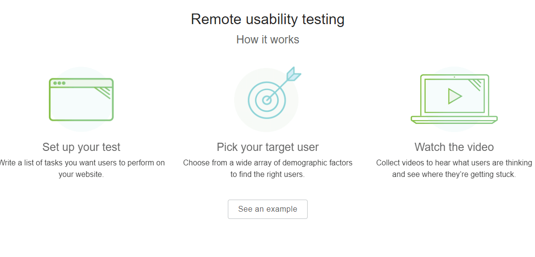The width and height of the screenshot is (535, 257).
Task: Click the play triangle on laptop screen
Action: pos(455,96)
